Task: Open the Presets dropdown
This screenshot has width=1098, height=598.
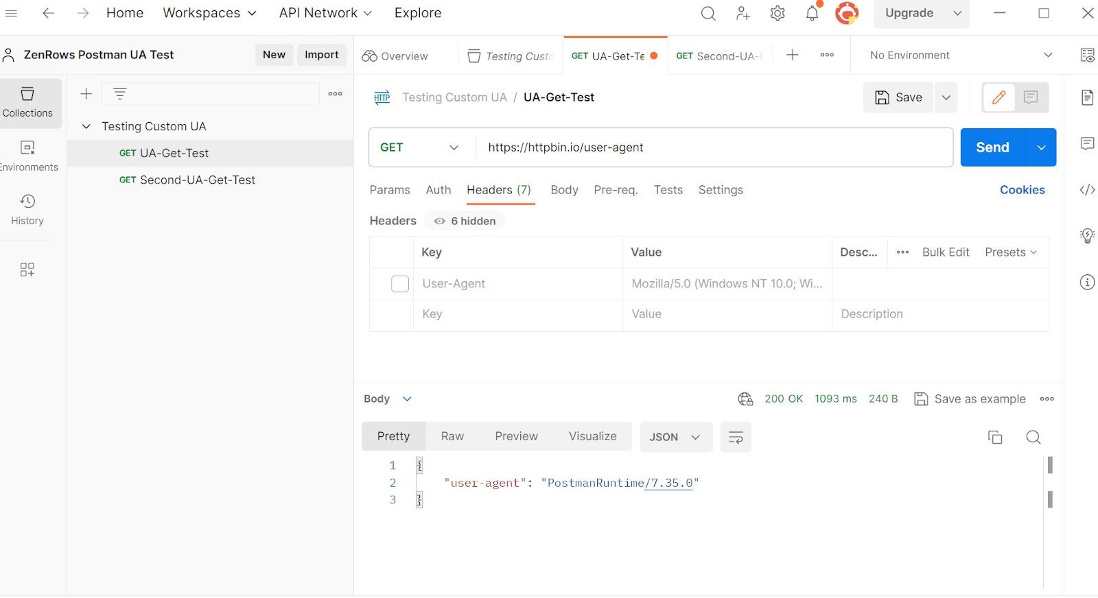Action: click(x=1011, y=252)
